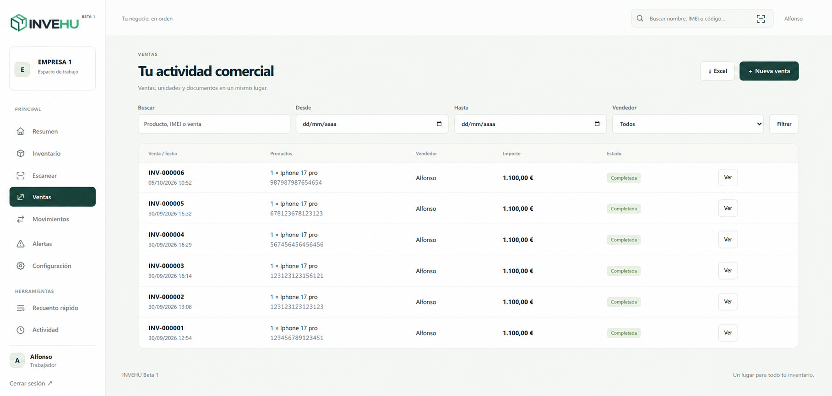This screenshot has height=396, width=832.
Task: Click the barcode scan icon in search bar
Action: click(761, 19)
